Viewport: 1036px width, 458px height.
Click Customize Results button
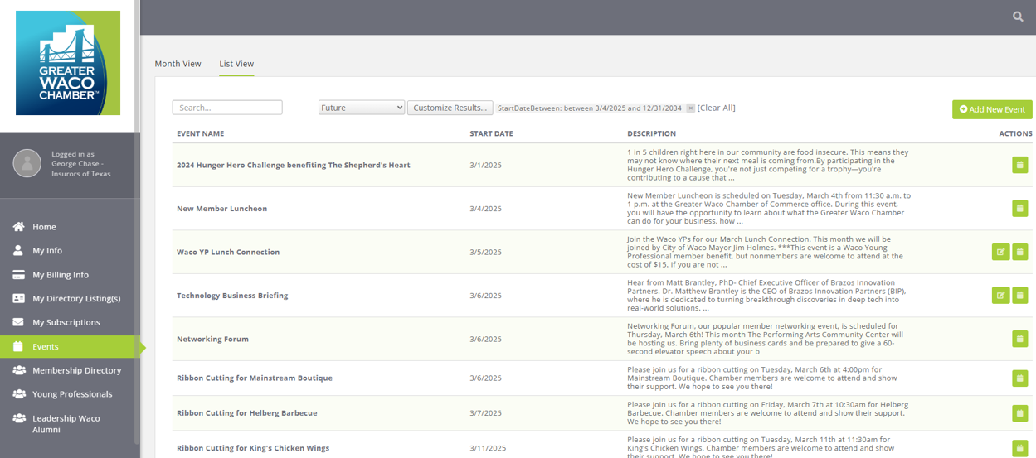(x=450, y=108)
